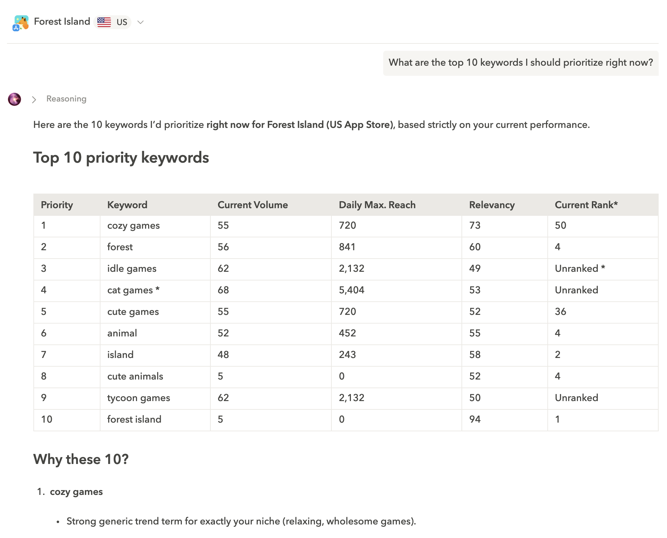Select the 'island' keyword cell
This screenshot has height=538, width=667.
click(155, 355)
